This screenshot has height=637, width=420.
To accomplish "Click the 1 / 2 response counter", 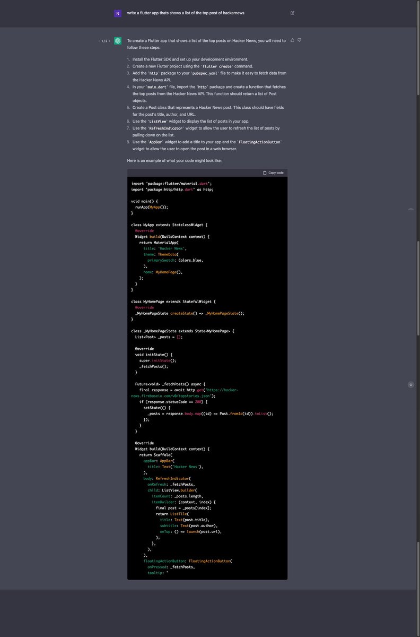I will [104, 41].
